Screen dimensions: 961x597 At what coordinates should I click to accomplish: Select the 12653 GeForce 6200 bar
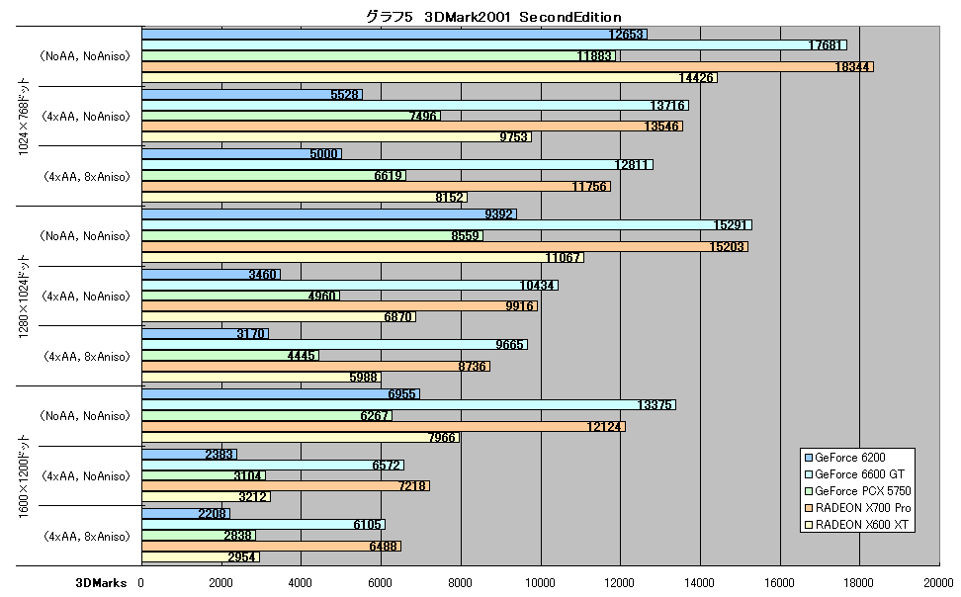(x=394, y=35)
